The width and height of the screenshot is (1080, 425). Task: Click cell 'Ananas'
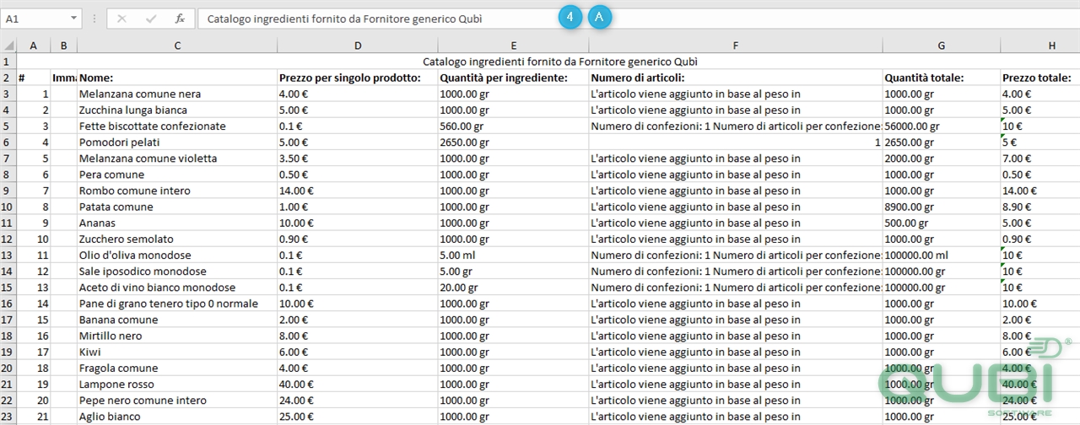pyautogui.click(x=177, y=223)
